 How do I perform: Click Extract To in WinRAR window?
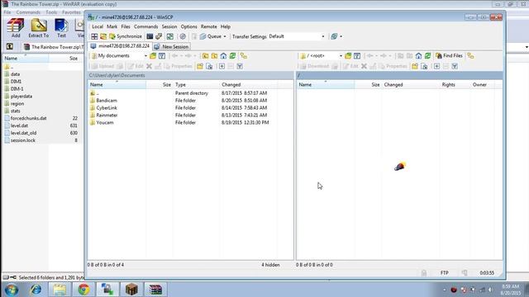(x=39, y=28)
